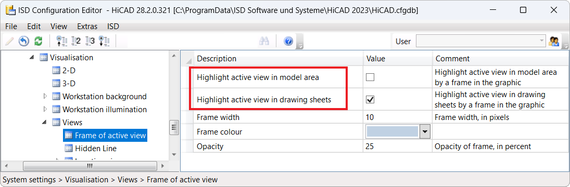Uncheck Highlight active view in drawing sheets
This screenshot has height=187, width=570.
(370, 100)
